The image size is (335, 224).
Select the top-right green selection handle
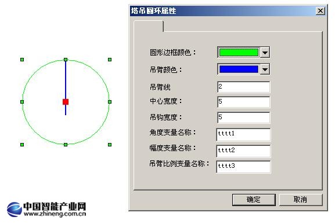(x=110, y=60)
